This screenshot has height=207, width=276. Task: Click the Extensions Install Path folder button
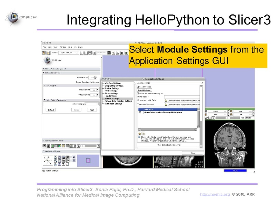[x=166, y=100]
